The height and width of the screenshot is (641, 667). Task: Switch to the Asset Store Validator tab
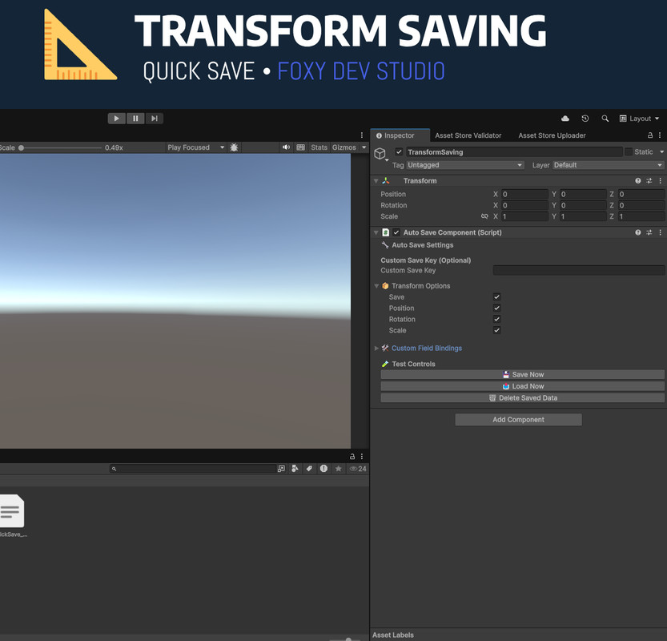pos(468,135)
